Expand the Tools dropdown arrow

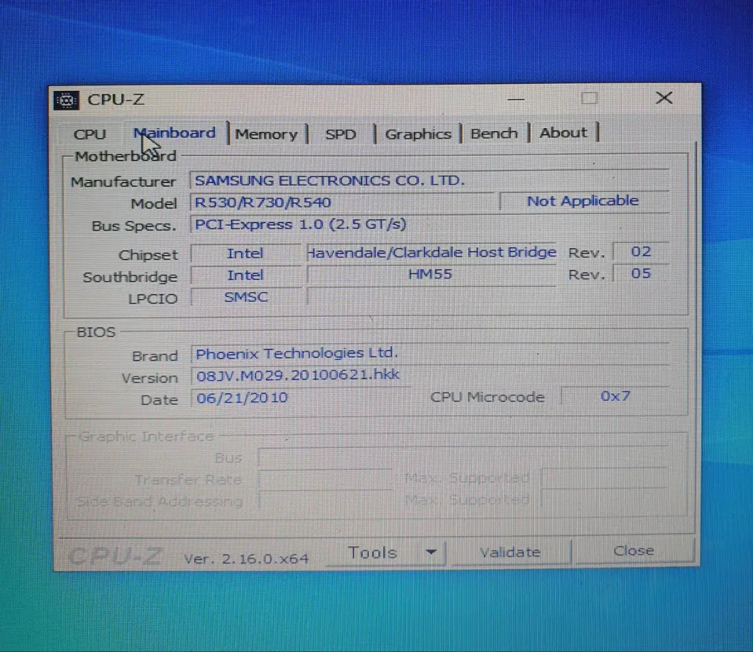point(430,552)
